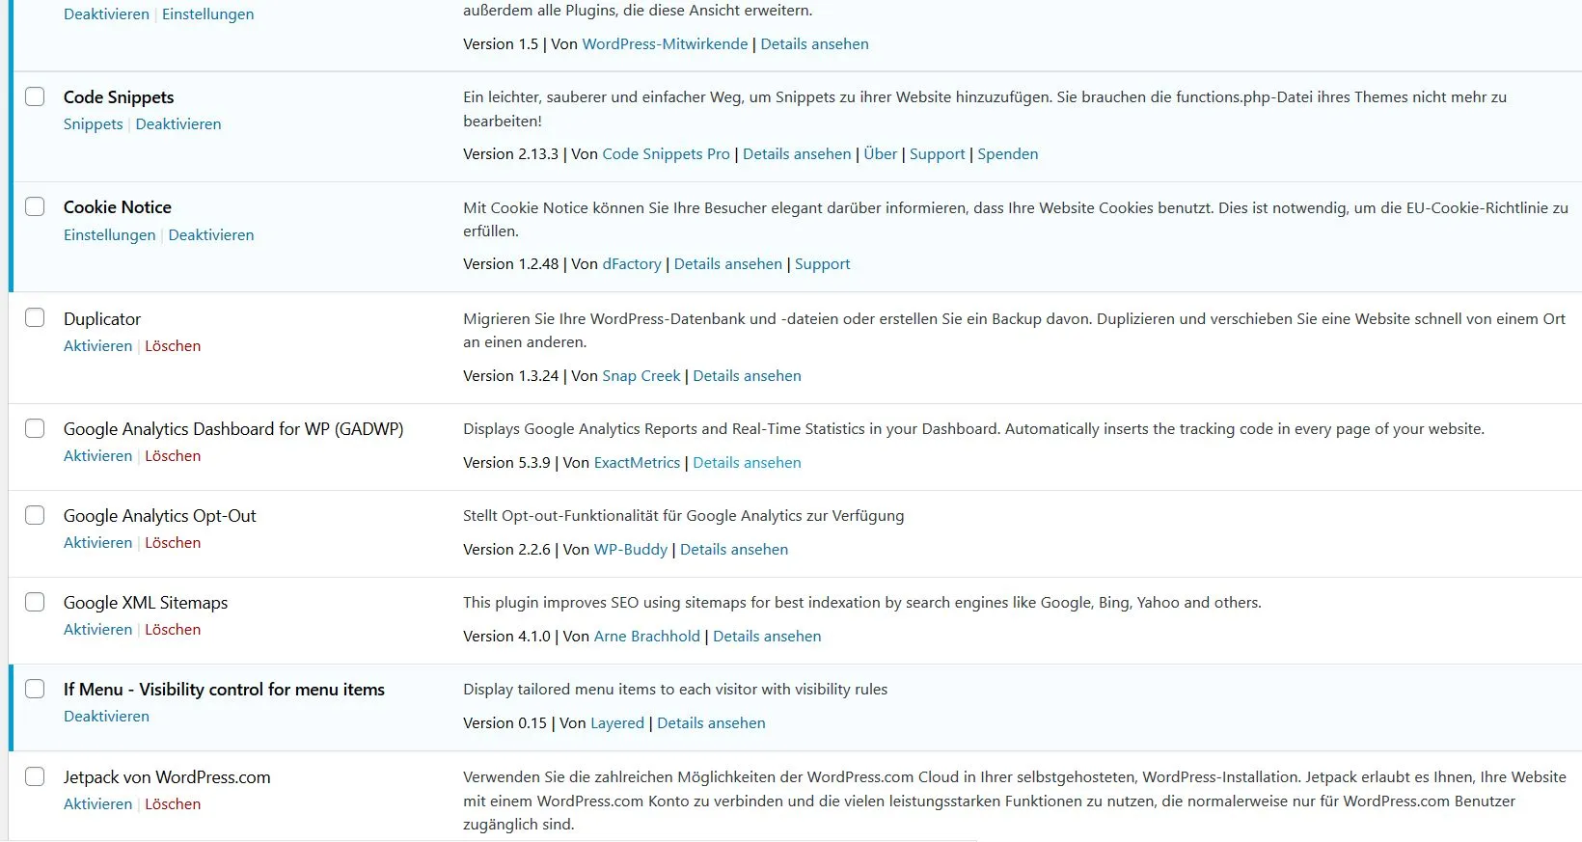Screen dimensions: 1582x842
Task: Click the 'Version 4.1.0' text
Action: tap(506, 637)
